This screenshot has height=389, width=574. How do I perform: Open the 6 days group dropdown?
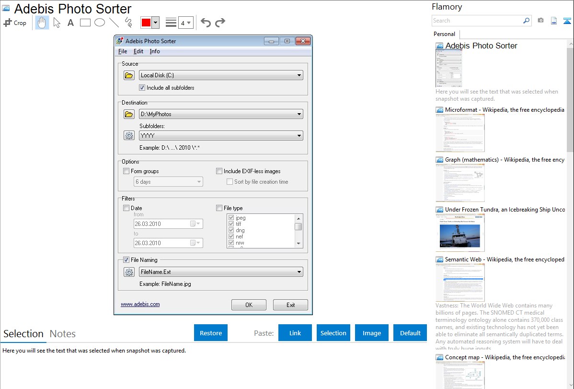(168, 182)
